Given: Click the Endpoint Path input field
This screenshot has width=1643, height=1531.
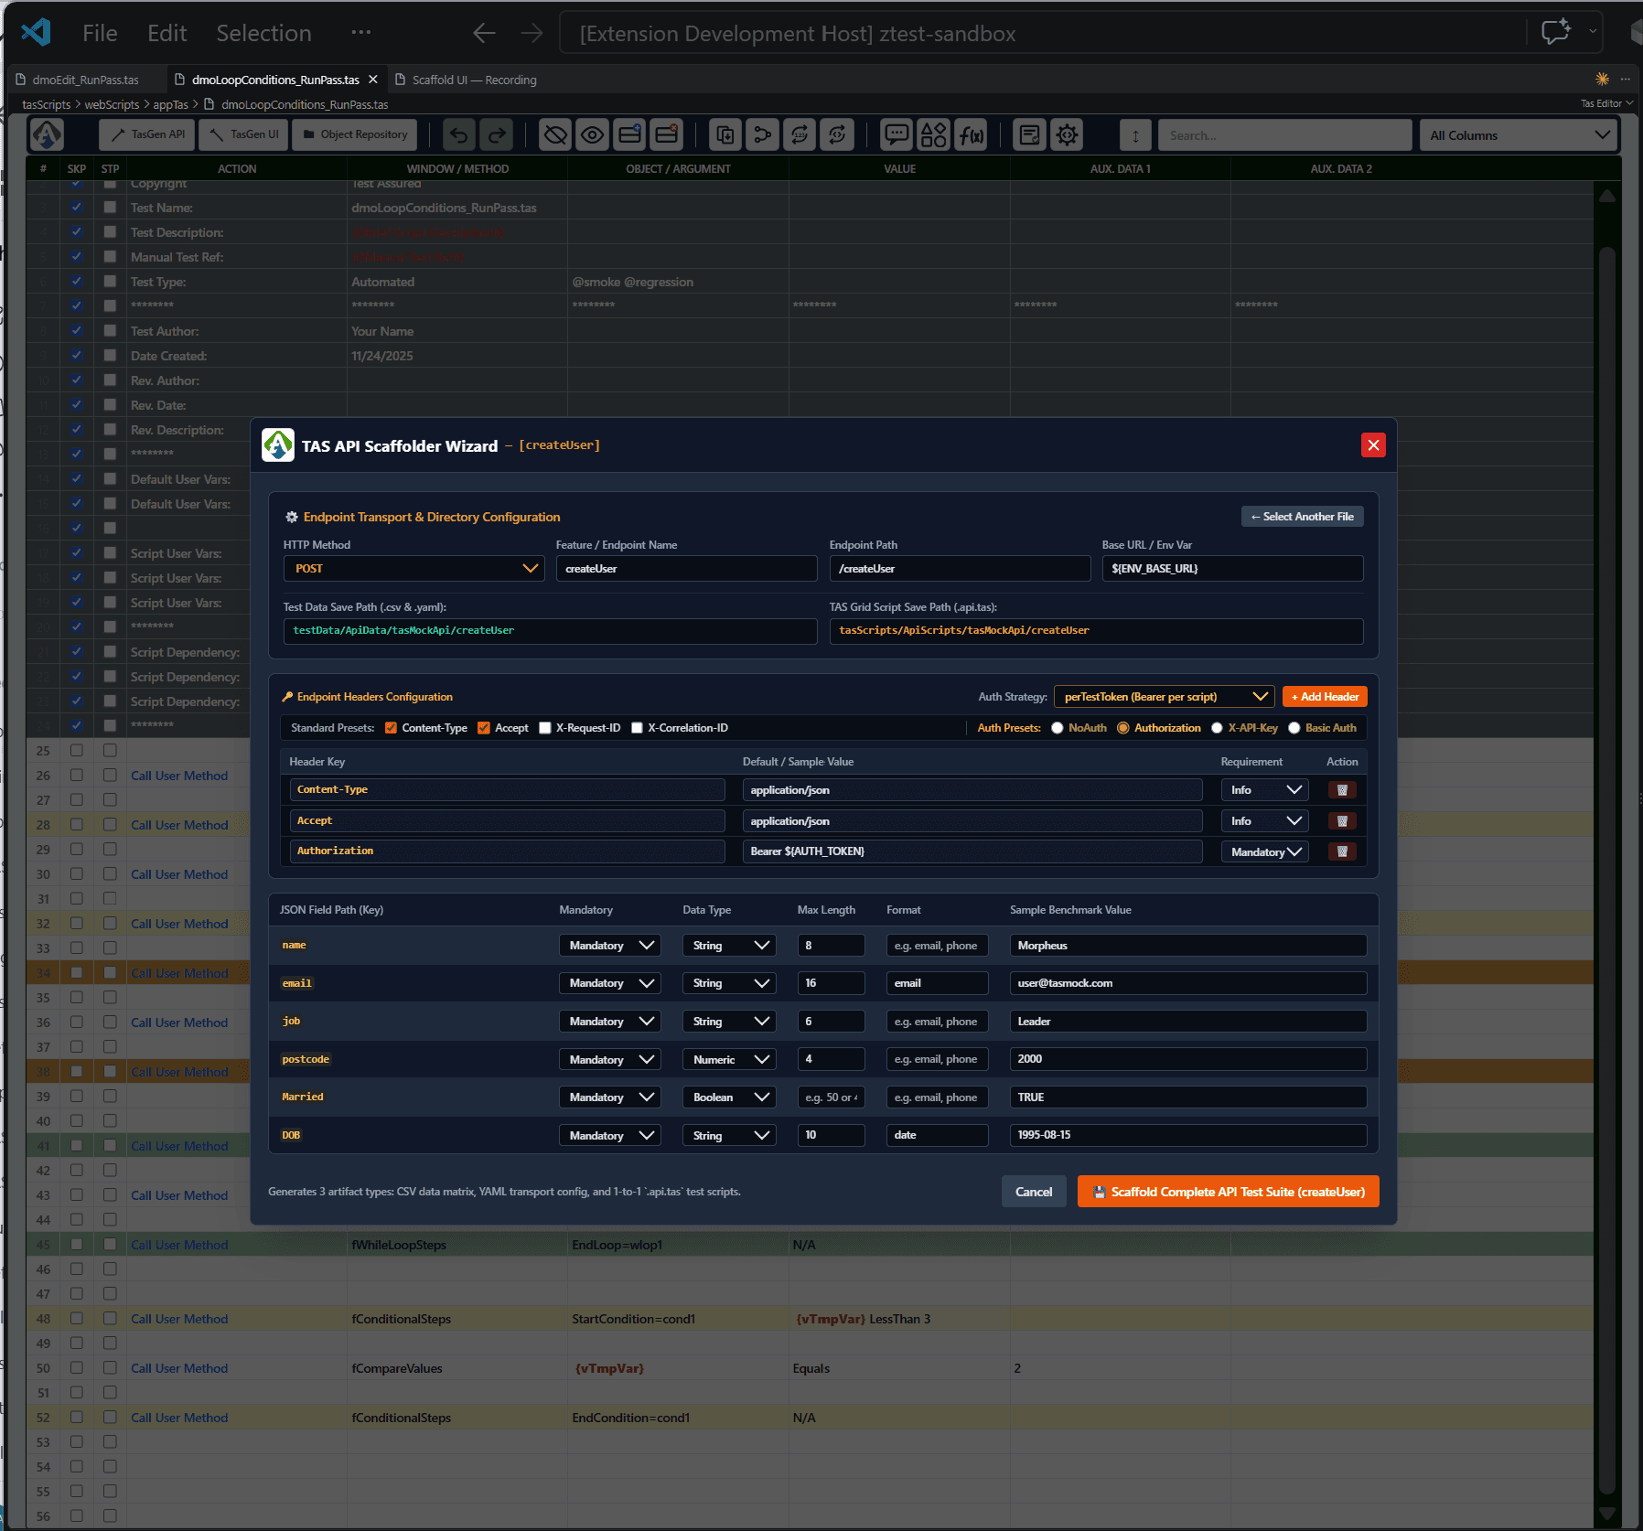Looking at the screenshot, I should coord(960,569).
